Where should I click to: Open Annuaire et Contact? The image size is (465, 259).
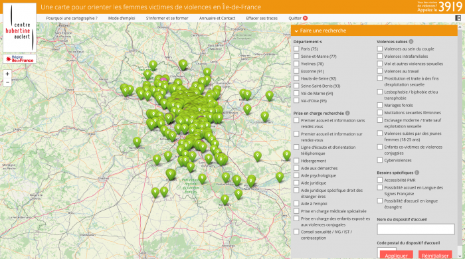(x=217, y=18)
